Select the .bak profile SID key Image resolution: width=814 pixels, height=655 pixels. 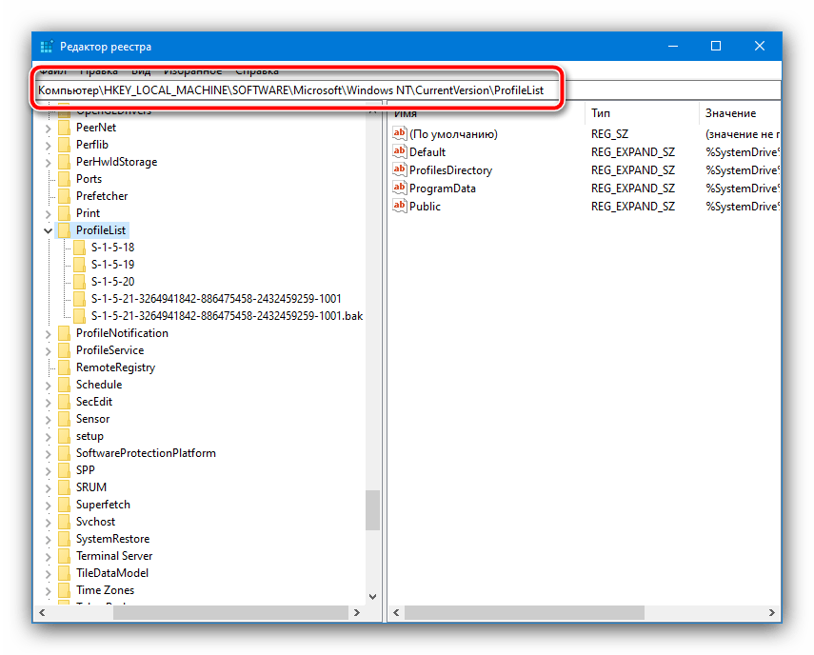click(x=227, y=316)
